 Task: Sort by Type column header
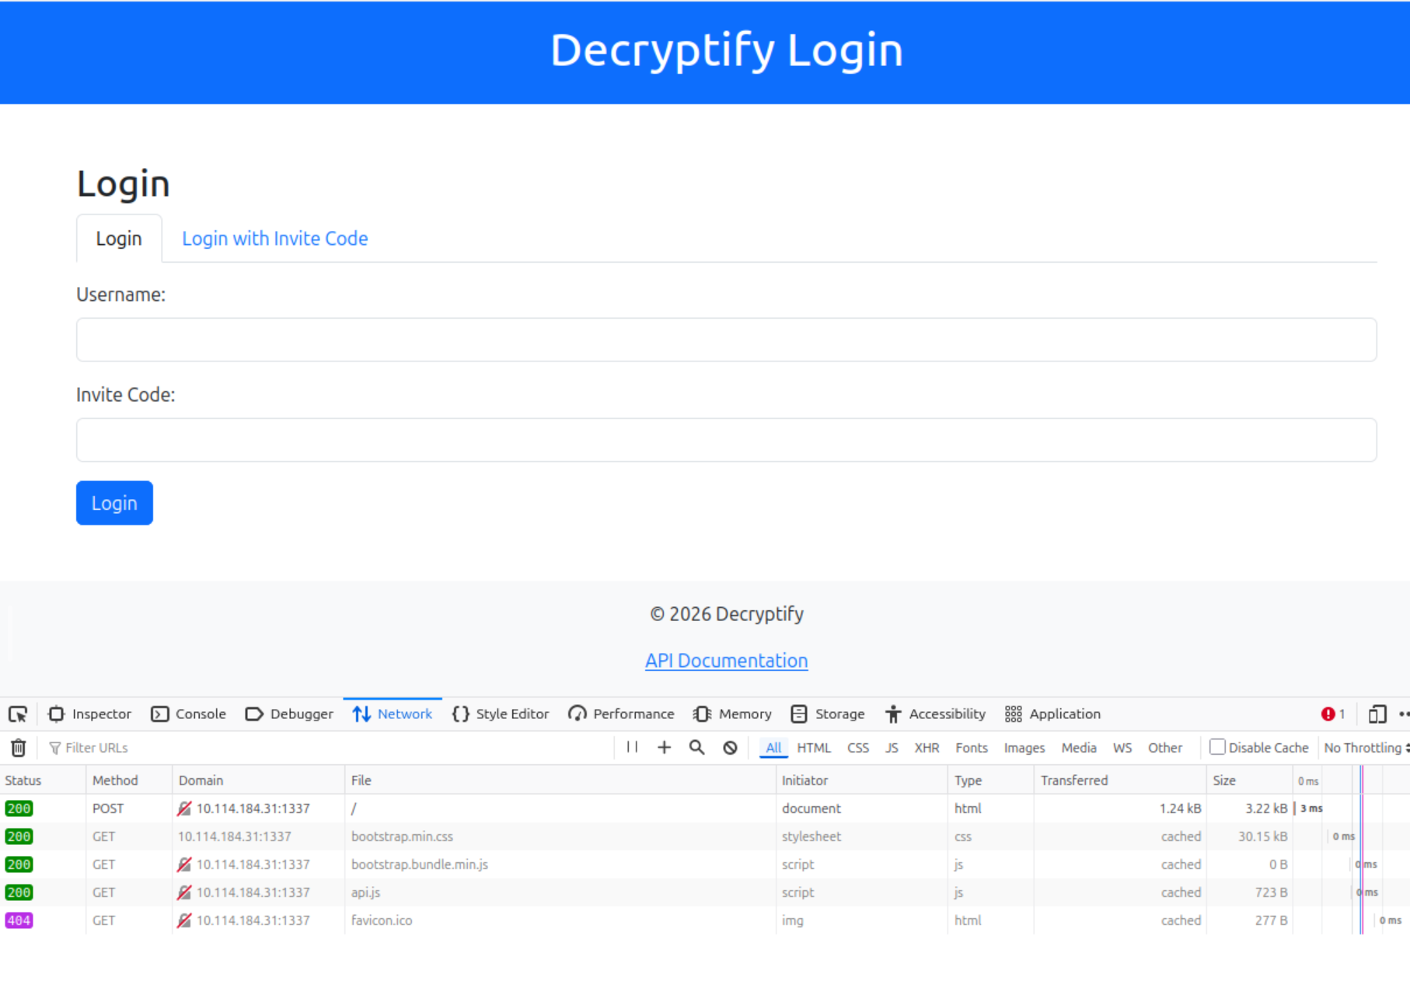pyautogui.click(x=991, y=780)
